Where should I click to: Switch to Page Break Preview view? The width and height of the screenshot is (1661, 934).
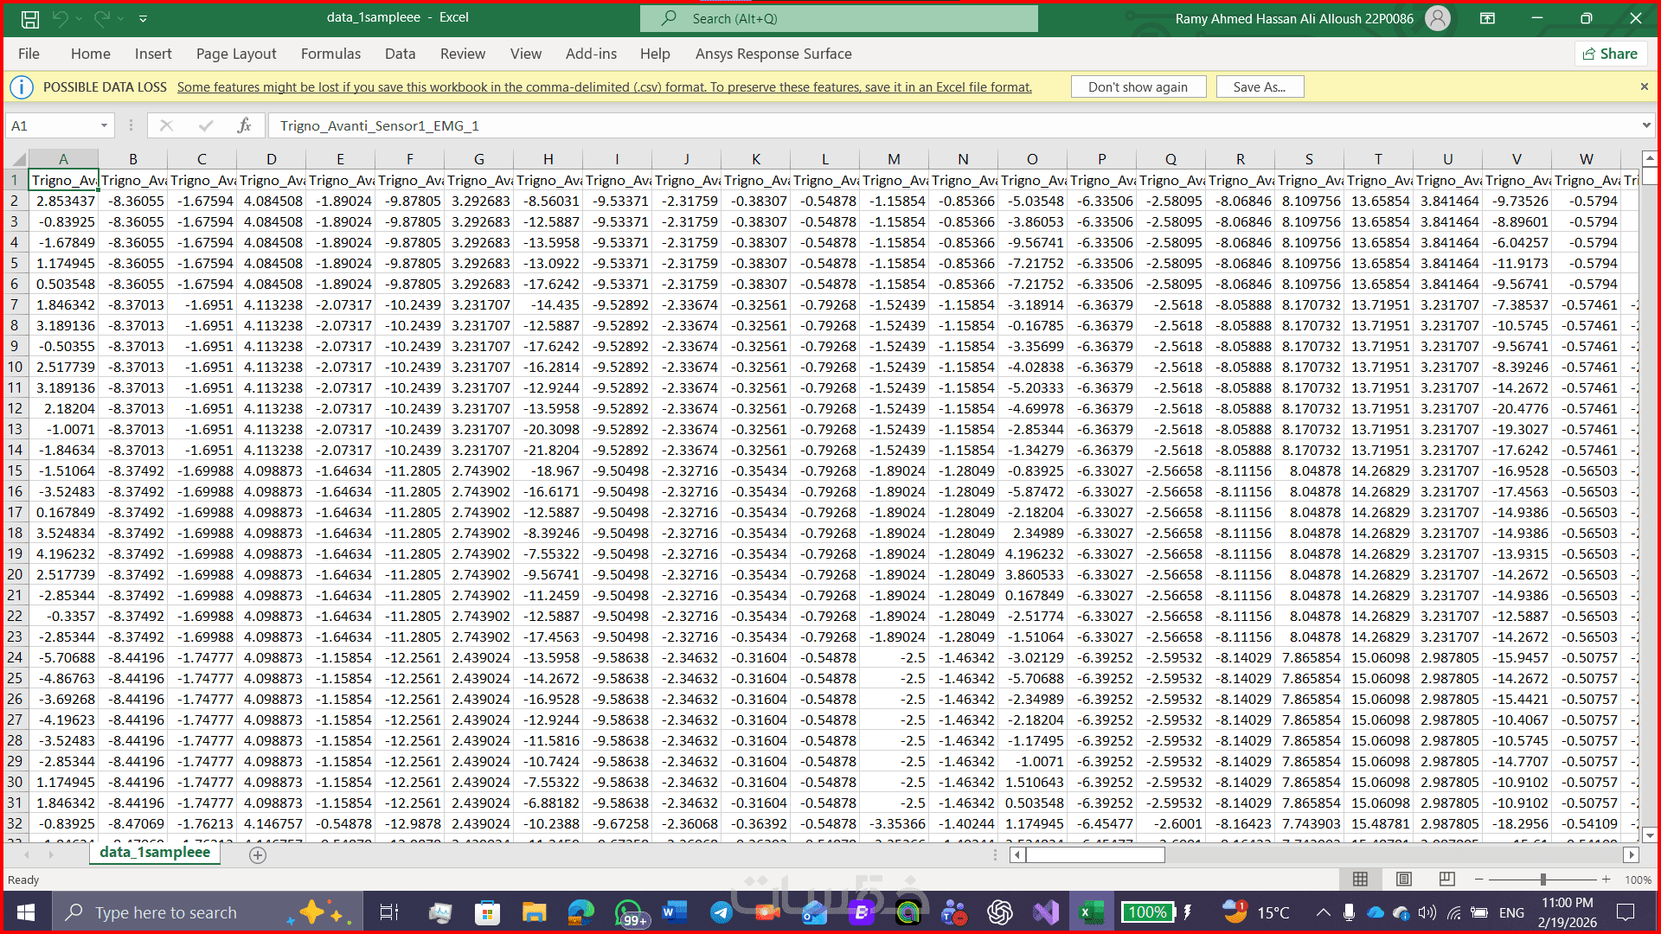pyautogui.click(x=1446, y=880)
